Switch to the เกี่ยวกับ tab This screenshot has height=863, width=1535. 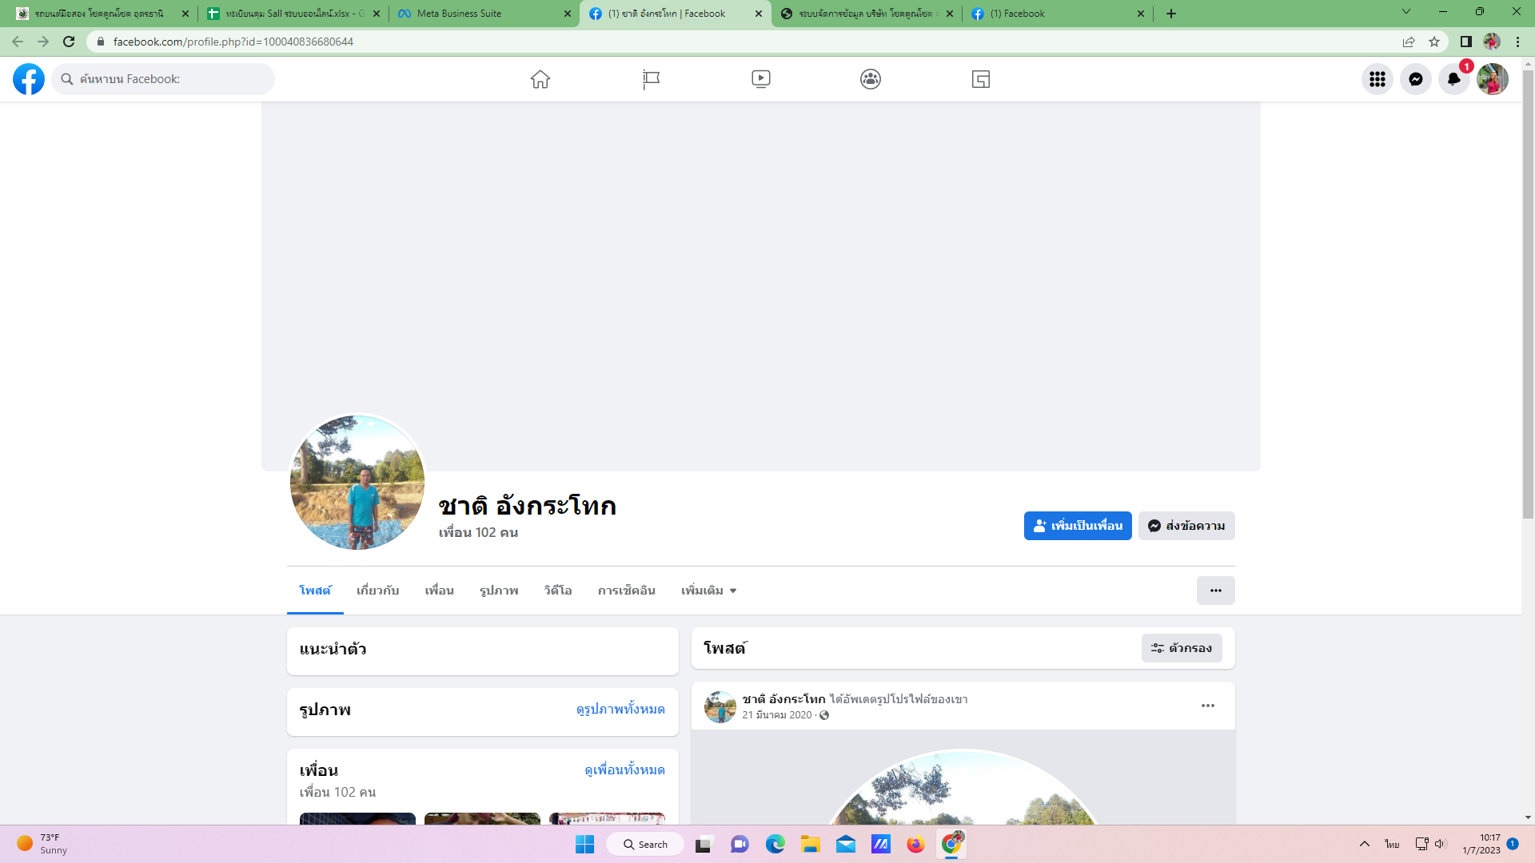point(377,591)
